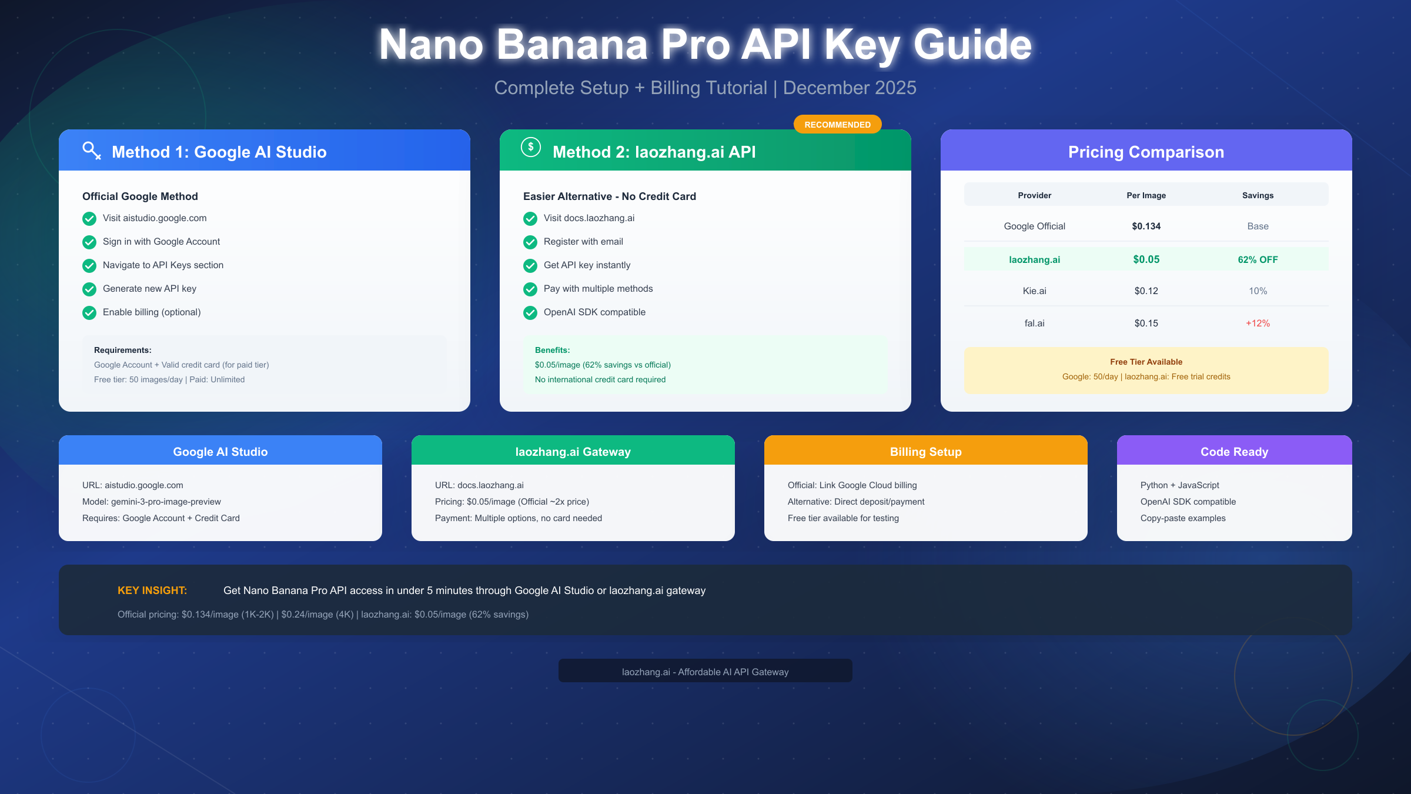Toggle the 'Pay with multiple methods' checkmark
This screenshot has width=1411, height=794.
point(530,289)
